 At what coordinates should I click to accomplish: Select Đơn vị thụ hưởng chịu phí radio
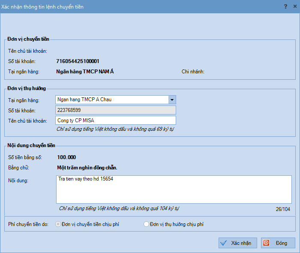click(x=146, y=224)
